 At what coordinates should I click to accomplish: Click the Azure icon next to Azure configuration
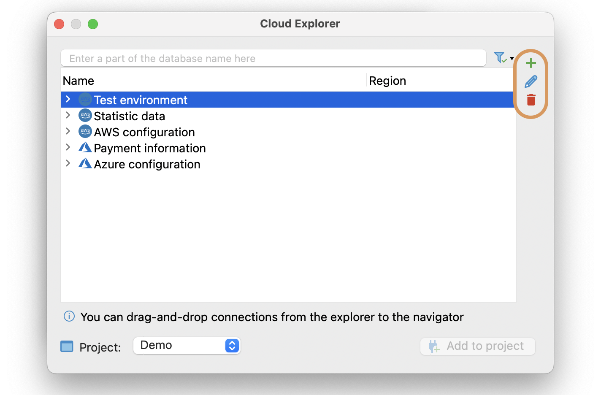pos(85,163)
